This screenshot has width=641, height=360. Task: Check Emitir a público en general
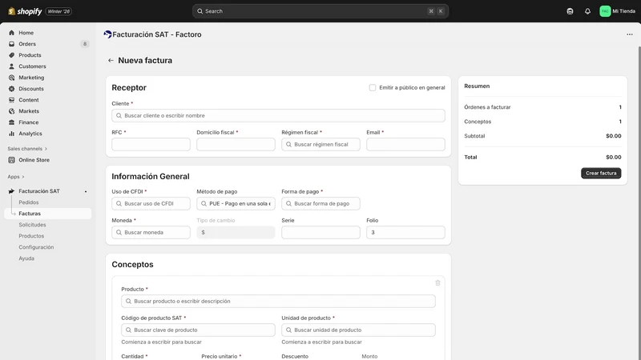click(x=373, y=87)
